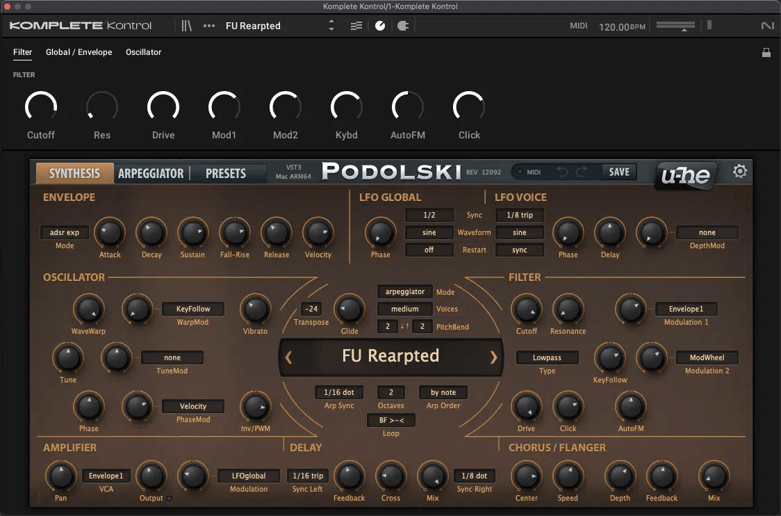781x516 pixels.
Task: Open LFO Global Waveform dropdown sine
Action: point(429,232)
